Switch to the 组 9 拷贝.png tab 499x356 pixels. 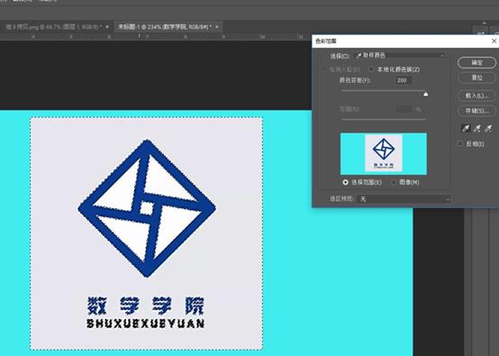[53, 27]
